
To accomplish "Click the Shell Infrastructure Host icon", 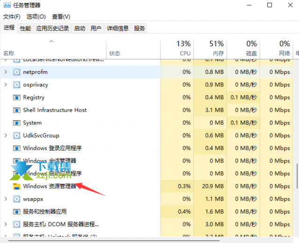I will [17, 110].
